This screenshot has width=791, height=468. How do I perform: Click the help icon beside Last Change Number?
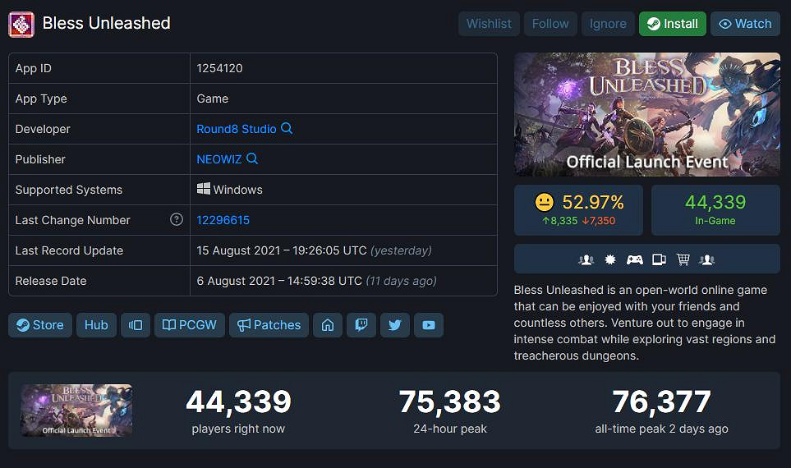coord(176,219)
